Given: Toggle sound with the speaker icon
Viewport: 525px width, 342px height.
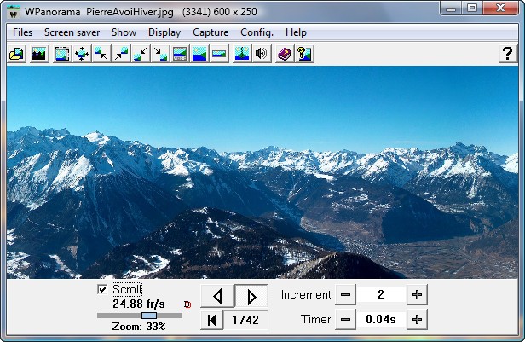Looking at the screenshot, I should [x=261, y=54].
